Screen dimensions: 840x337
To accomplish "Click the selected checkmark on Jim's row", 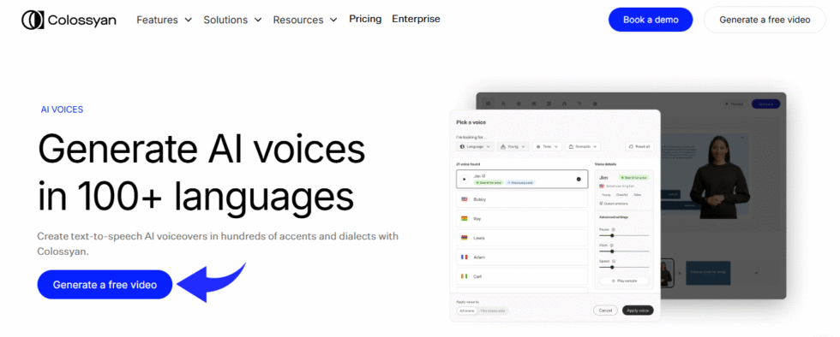I will [579, 180].
